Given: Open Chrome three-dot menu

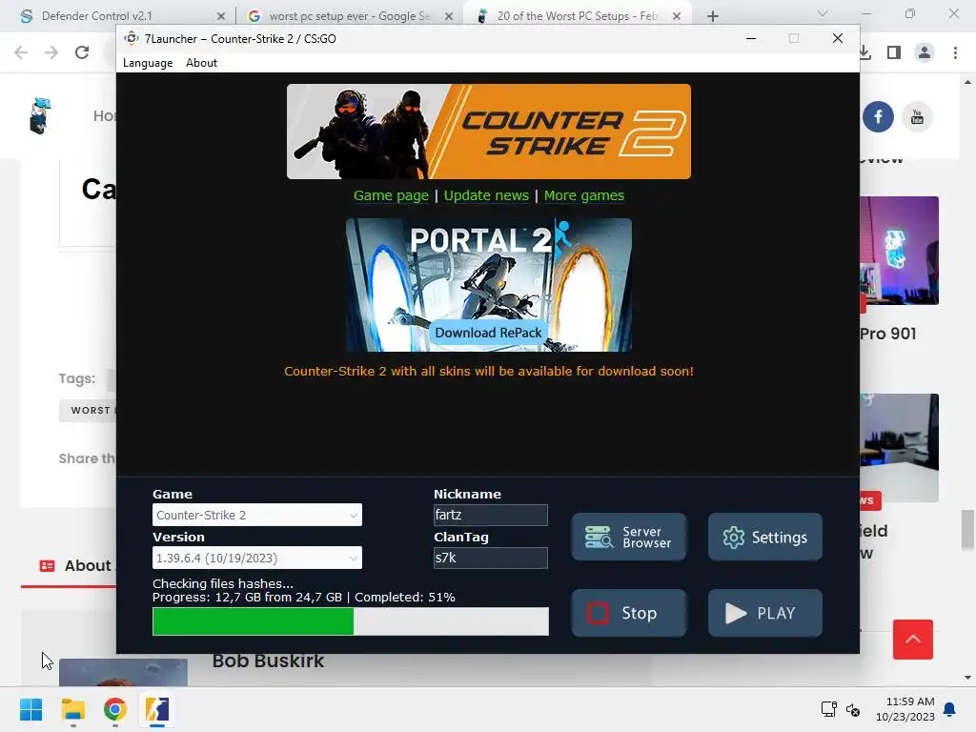Looking at the screenshot, I should 955,52.
